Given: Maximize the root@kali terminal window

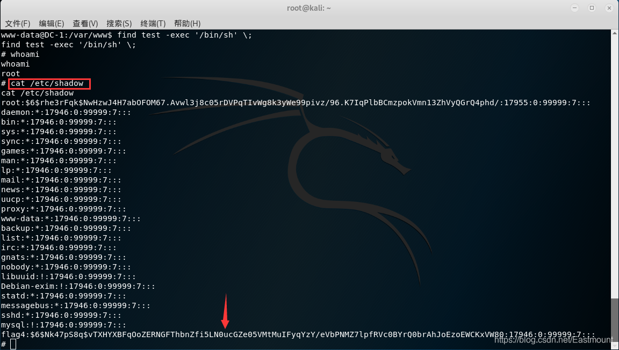Looking at the screenshot, I should (592, 8).
